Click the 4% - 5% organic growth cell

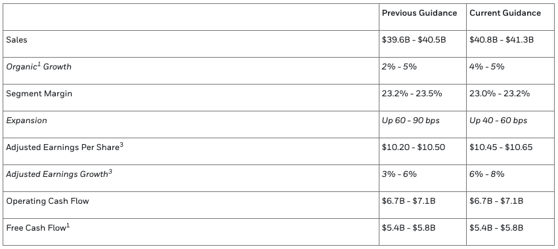coord(487,67)
